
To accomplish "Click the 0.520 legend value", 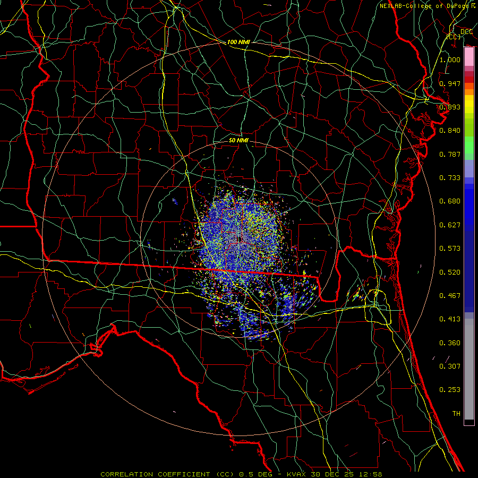I will coord(450,272).
